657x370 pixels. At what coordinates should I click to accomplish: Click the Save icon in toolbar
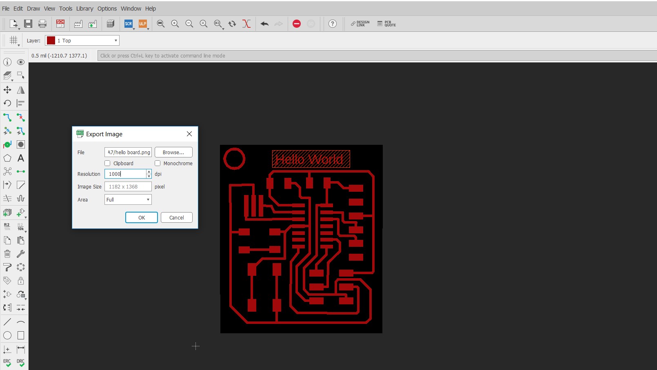(28, 24)
